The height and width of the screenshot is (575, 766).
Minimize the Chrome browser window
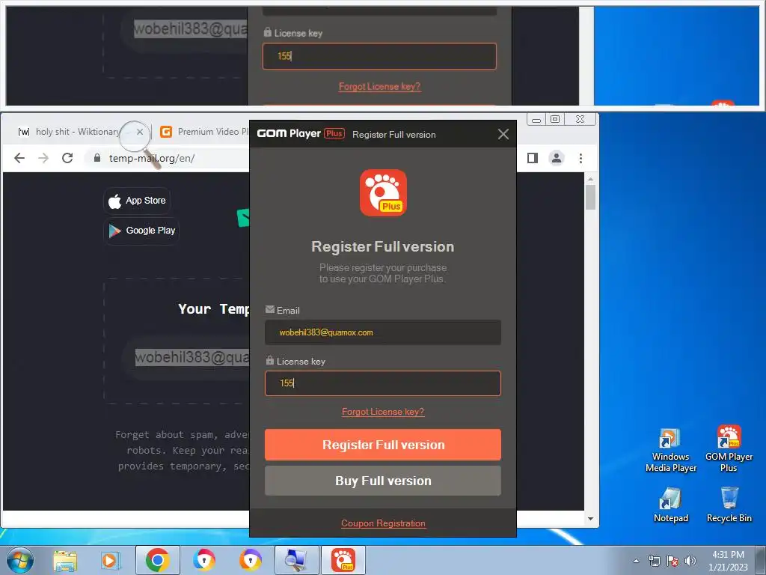click(x=536, y=119)
